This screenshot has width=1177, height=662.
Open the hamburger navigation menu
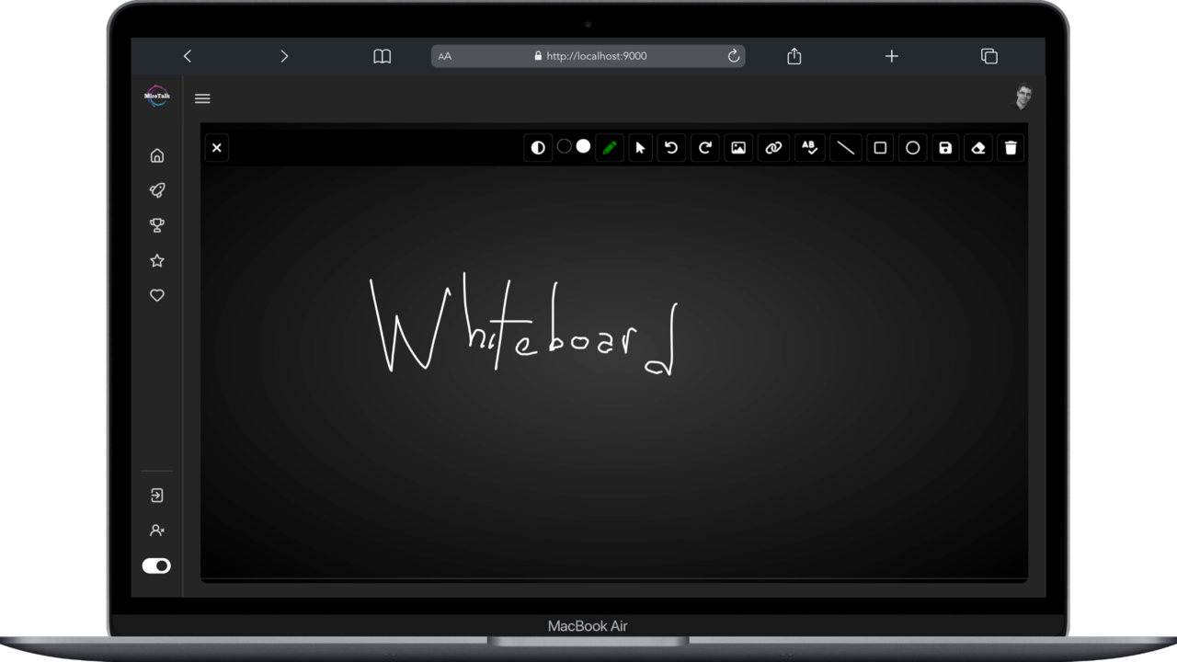pos(202,97)
